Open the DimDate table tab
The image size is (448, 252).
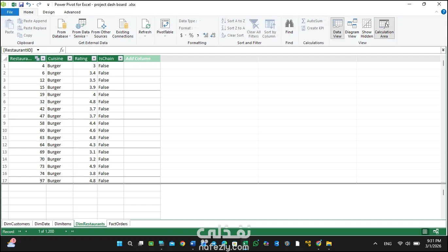click(x=42, y=224)
